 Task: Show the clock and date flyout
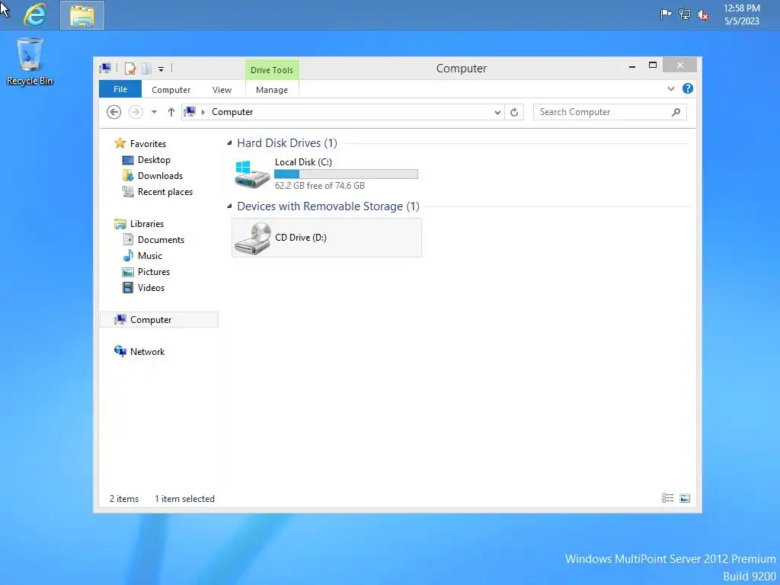pyautogui.click(x=741, y=14)
